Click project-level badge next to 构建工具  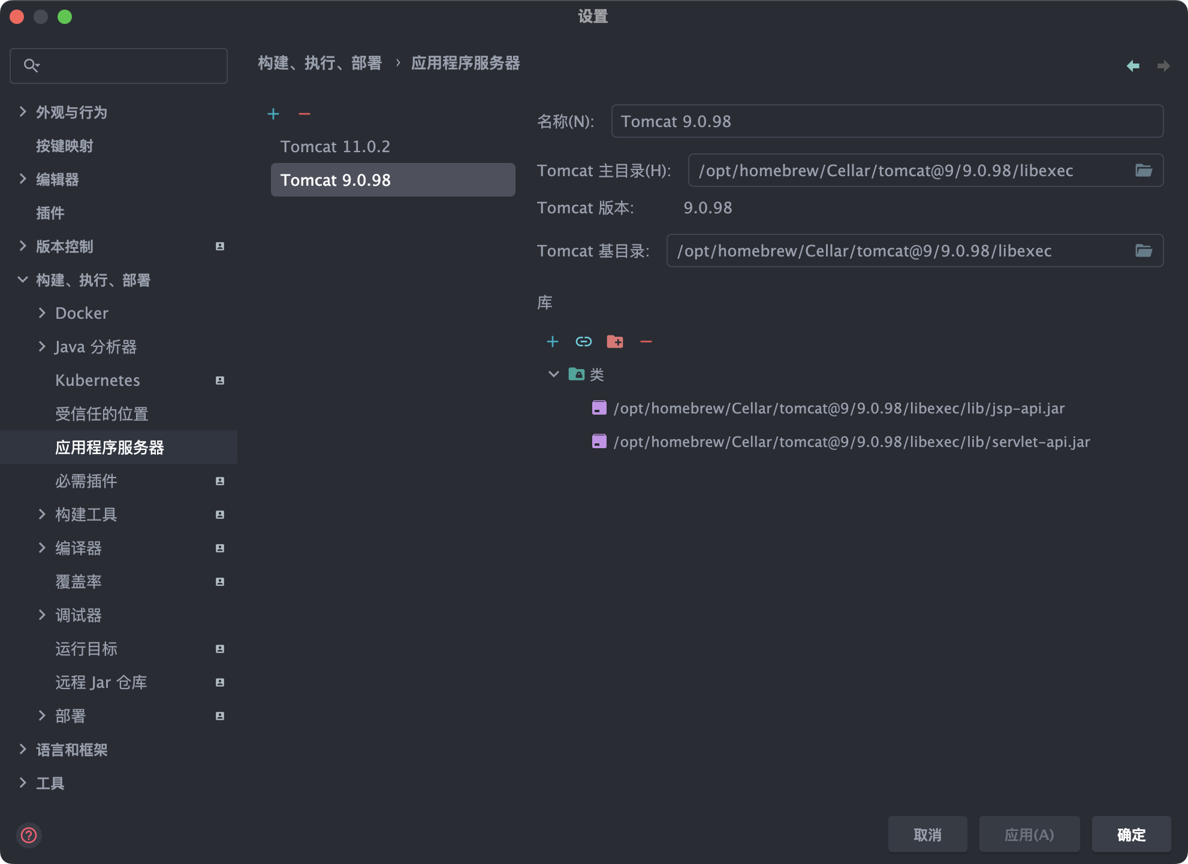pos(220,515)
